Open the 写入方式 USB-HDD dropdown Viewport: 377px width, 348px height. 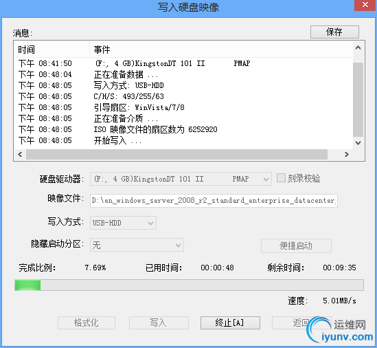point(123,223)
